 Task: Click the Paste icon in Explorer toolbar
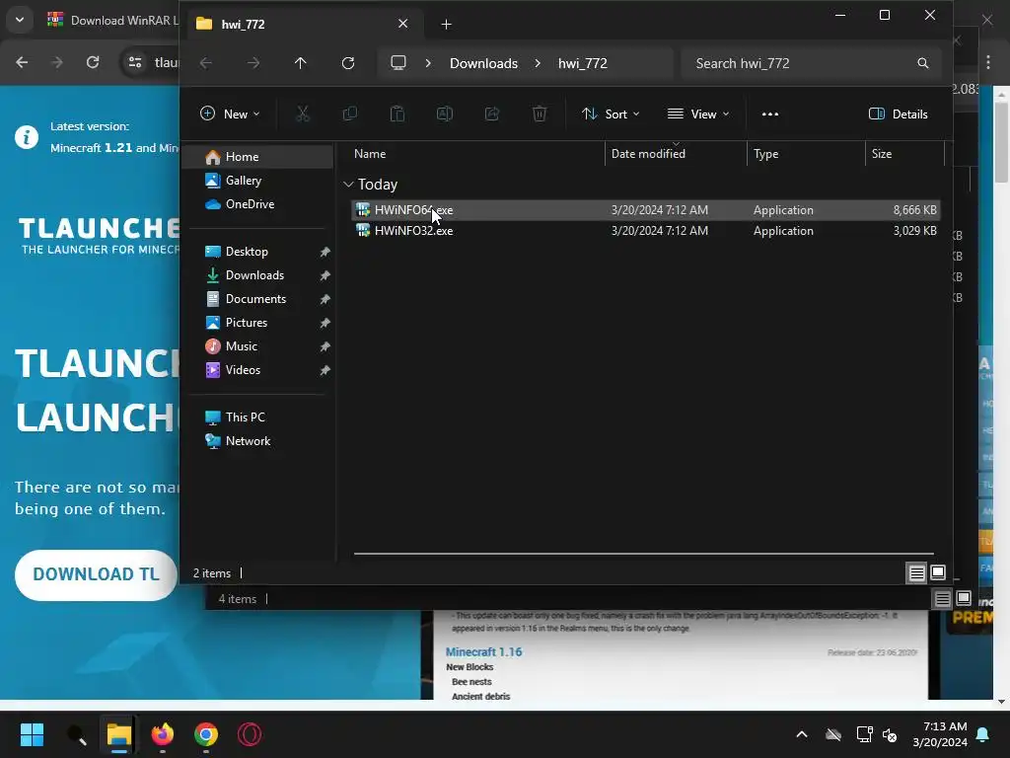click(397, 114)
